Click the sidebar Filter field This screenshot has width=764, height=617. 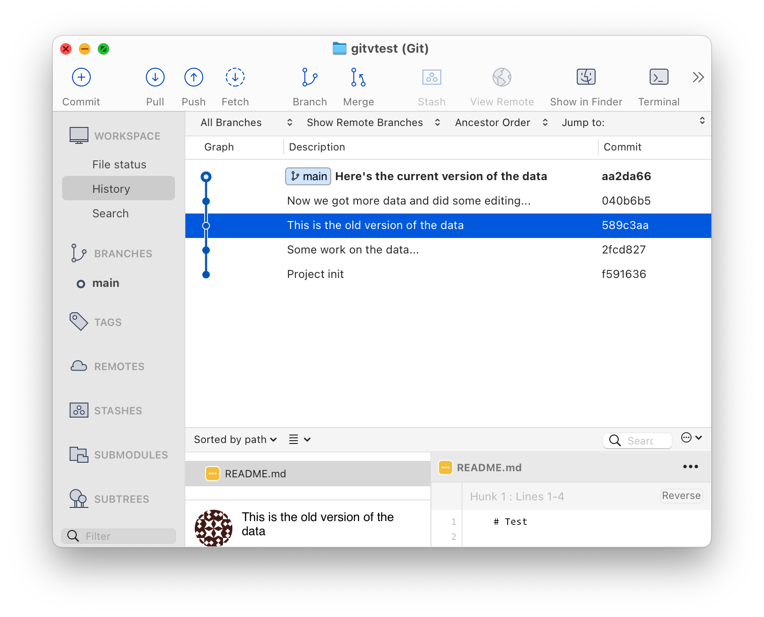119,536
